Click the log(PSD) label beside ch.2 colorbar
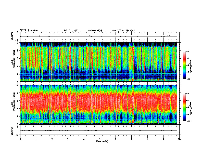The image size is (202, 156). click(x=191, y=108)
